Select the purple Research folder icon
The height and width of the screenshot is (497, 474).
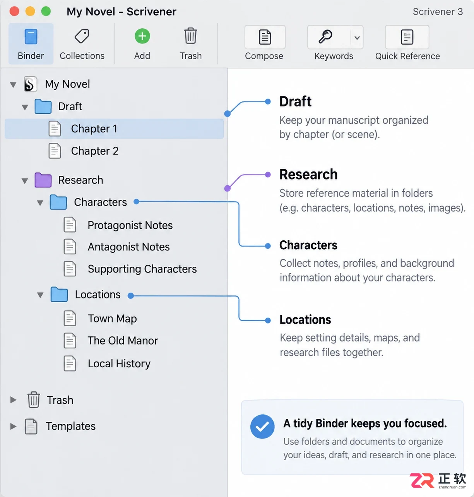click(x=43, y=180)
